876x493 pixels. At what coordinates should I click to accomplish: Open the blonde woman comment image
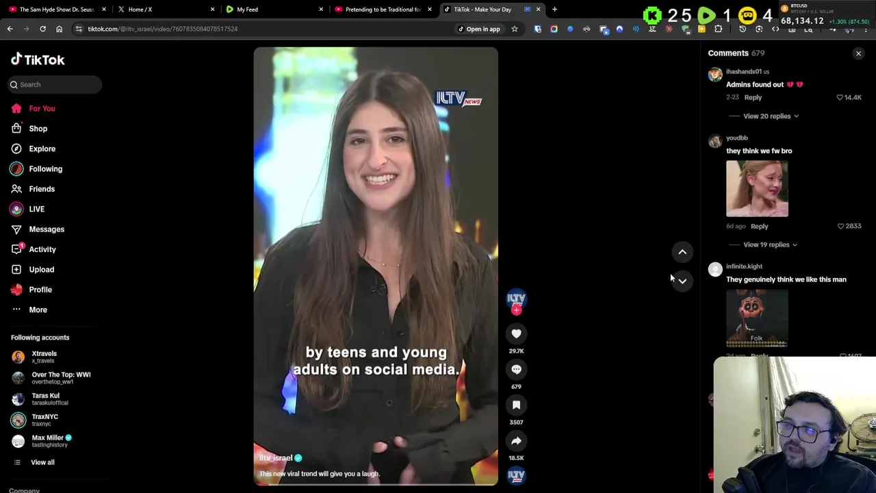pos(757,189)
